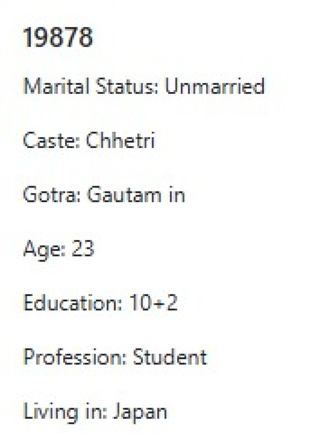The image size is (329, 444).
Task: Select the Unmarried value
Action: [214, 86]
